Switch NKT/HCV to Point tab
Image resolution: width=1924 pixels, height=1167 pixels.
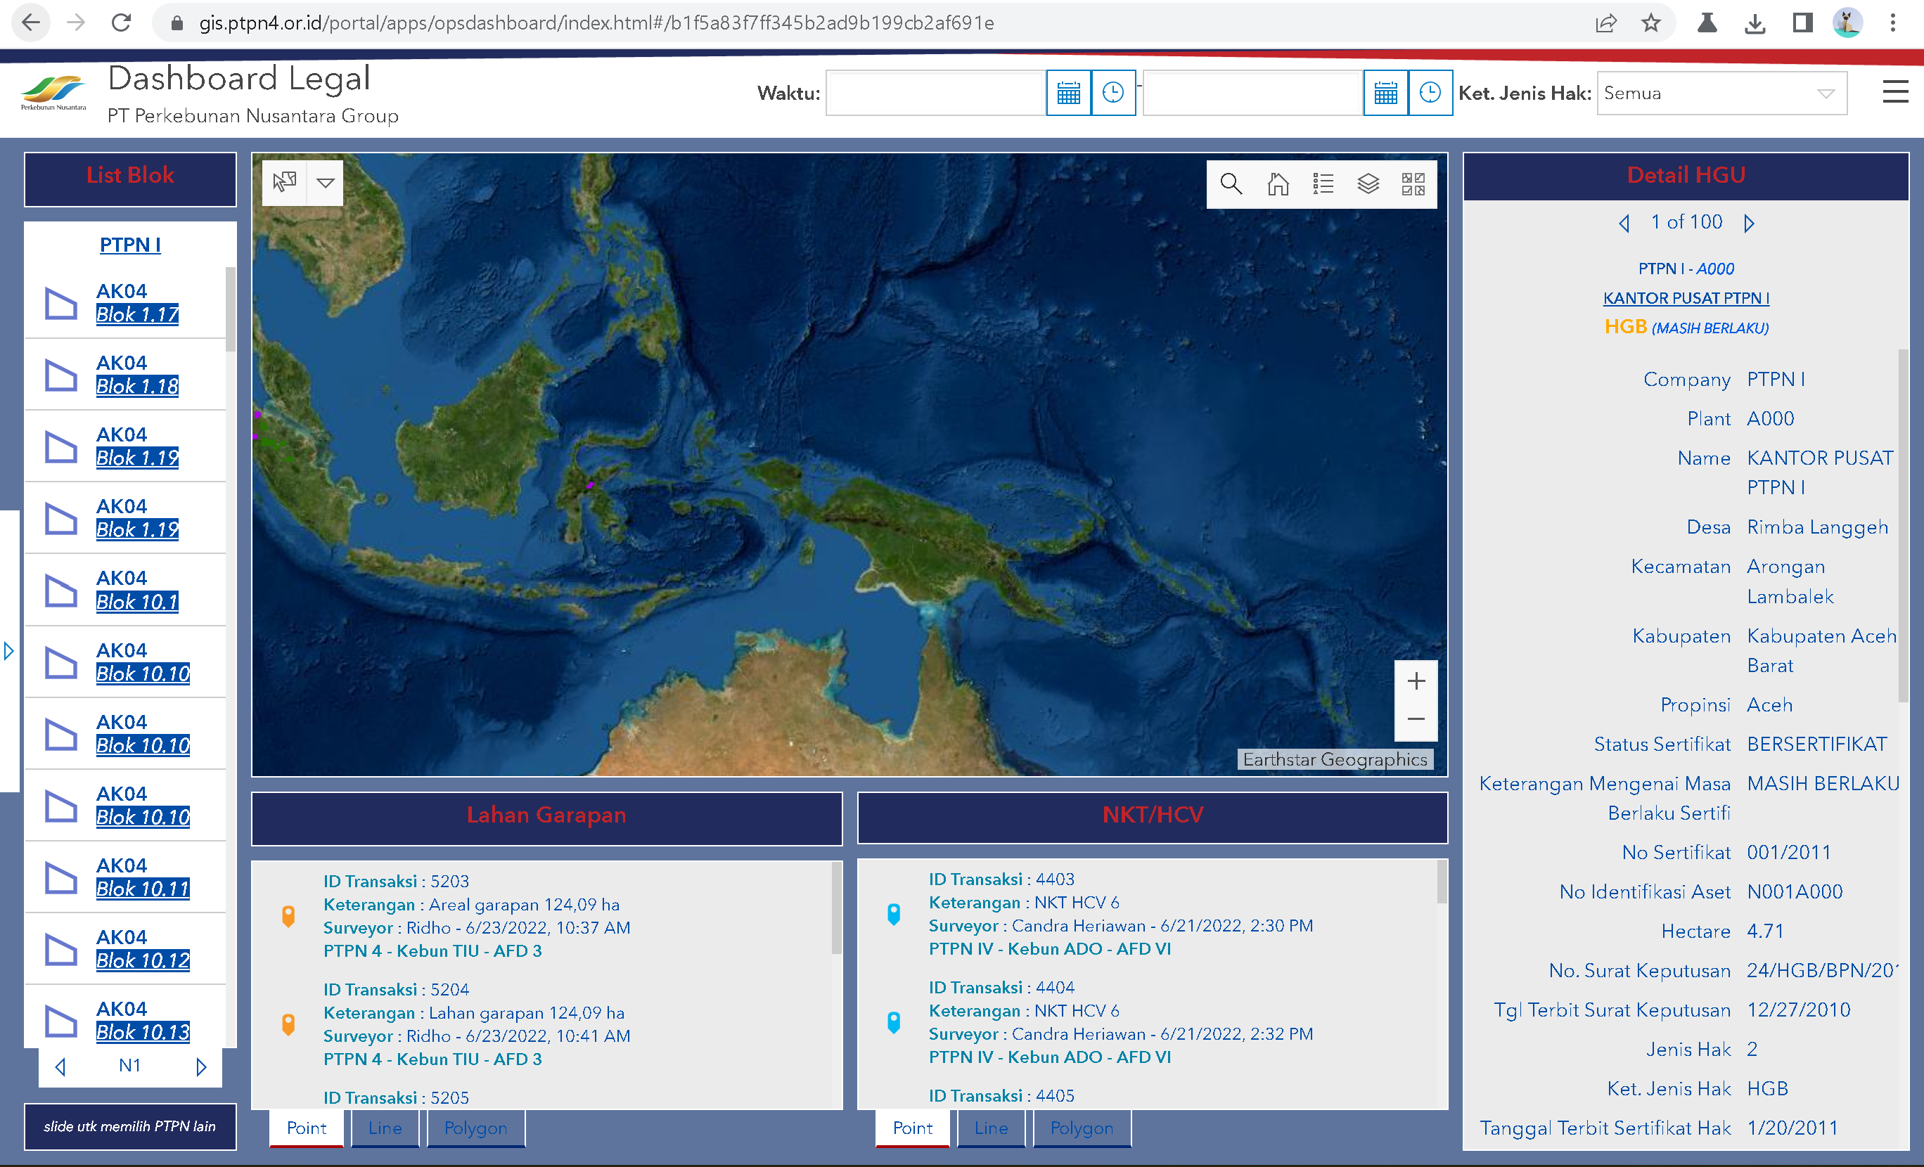[x=912, y=1129]
